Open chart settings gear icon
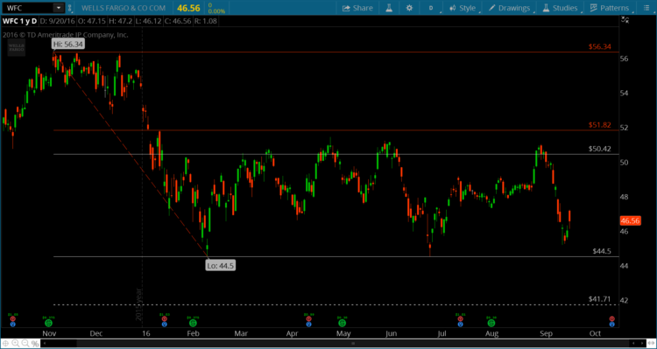The height and width of the screenshot is (349, 657). point(409,8)
